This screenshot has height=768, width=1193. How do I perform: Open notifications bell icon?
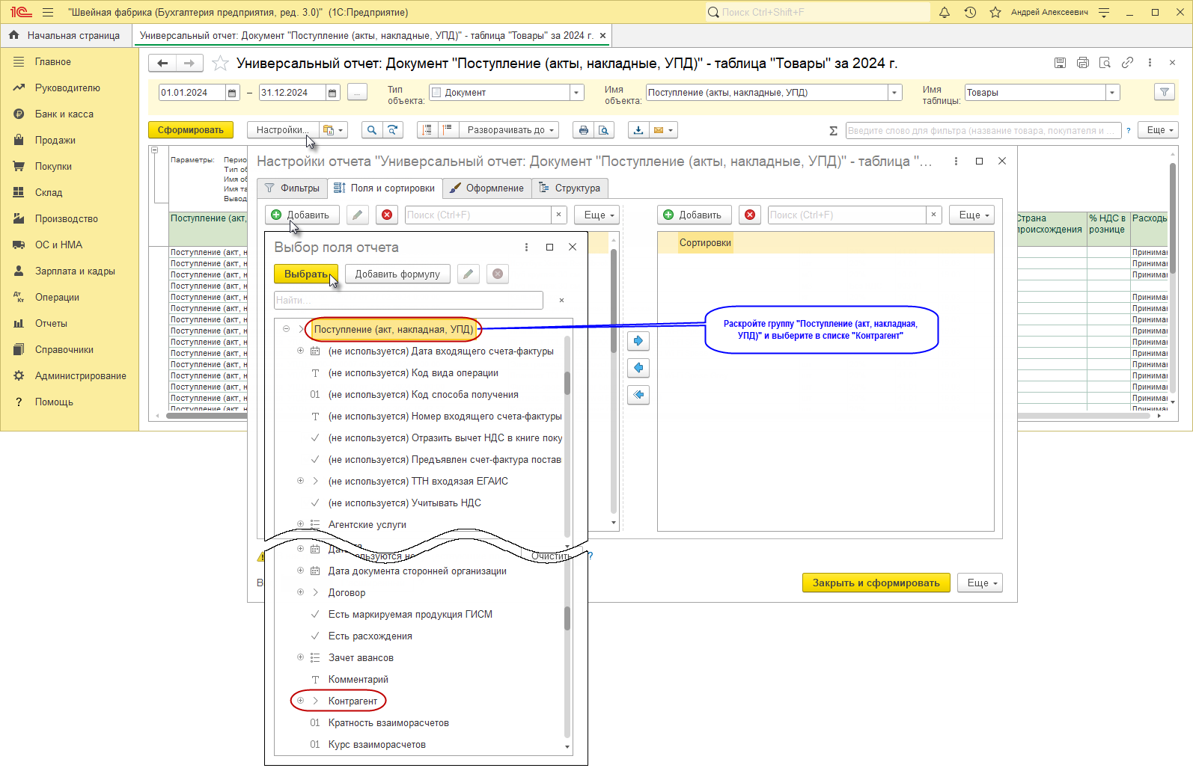coord(945,12)
